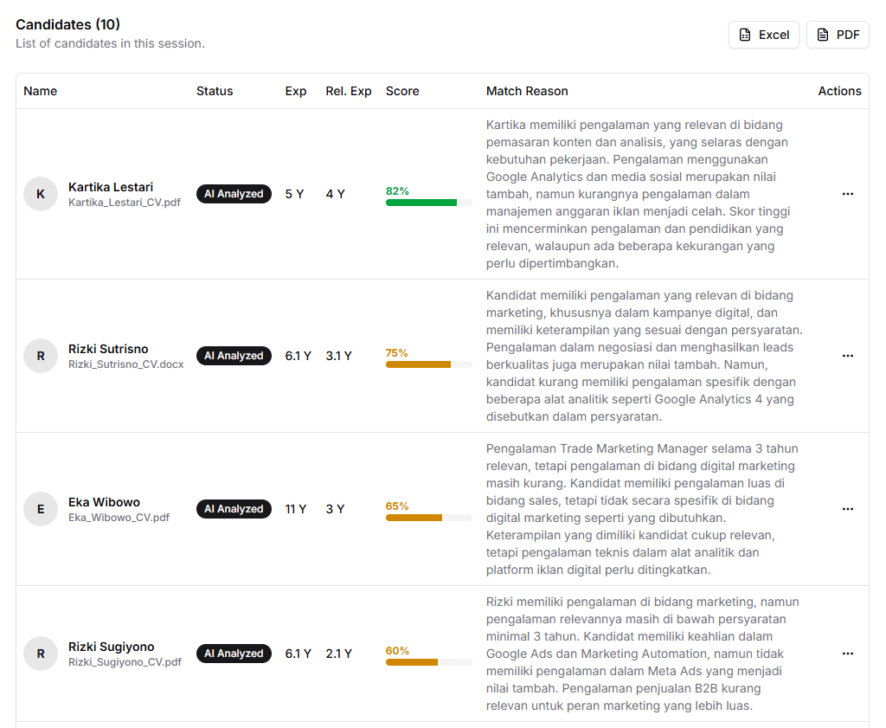Toggle the AI Analyzed badge for Rizki Sugiyono

pos(234,654)
